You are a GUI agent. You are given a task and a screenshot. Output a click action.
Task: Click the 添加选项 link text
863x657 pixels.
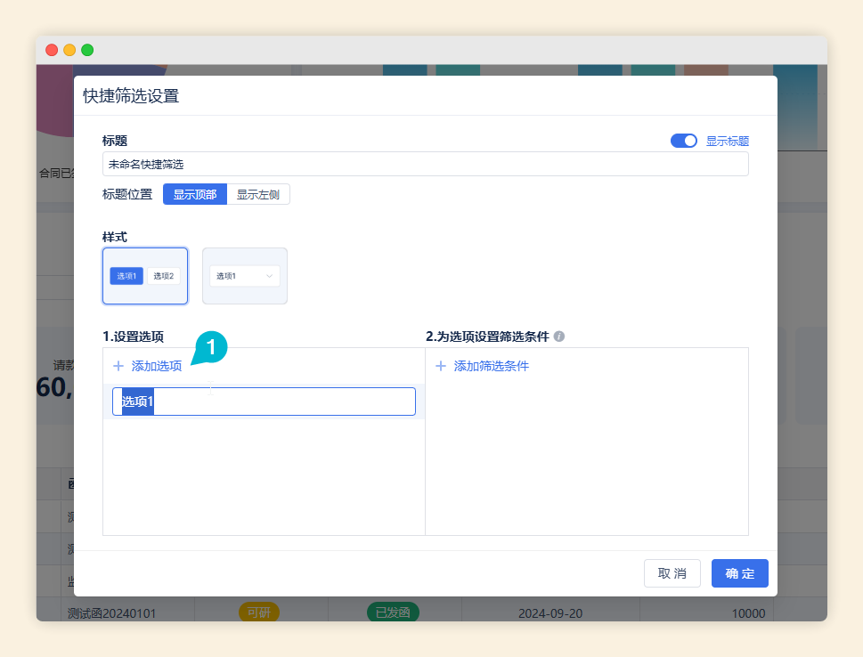click(157, 366)
